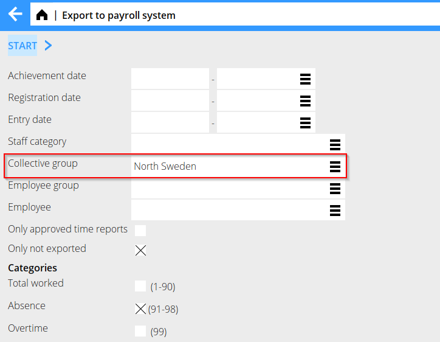Open Entry date list menu icon
Image resolution: width=440 pixels, height=342 pixels.
pos(305,123)
